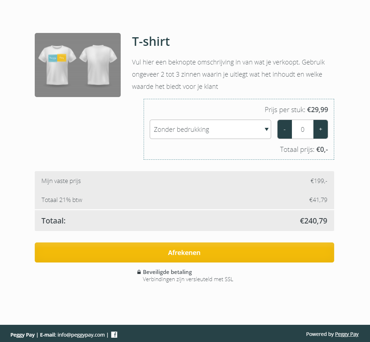Click the Mijn vaste prijs row
This screenshot has height=342, width=370.
tap(184, 181)
